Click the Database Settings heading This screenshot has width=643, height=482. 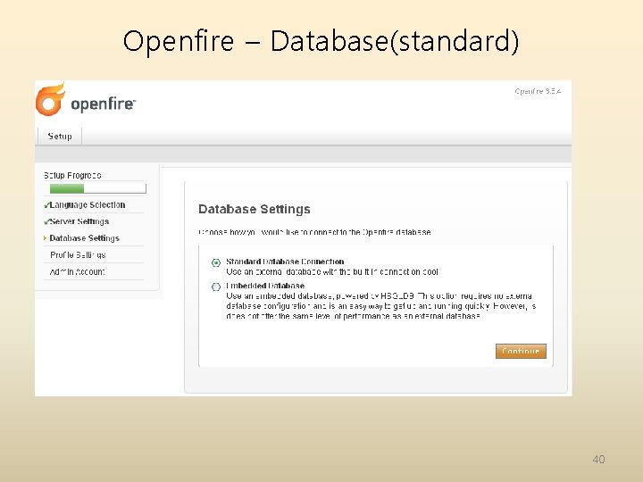(x=255, y=210)
